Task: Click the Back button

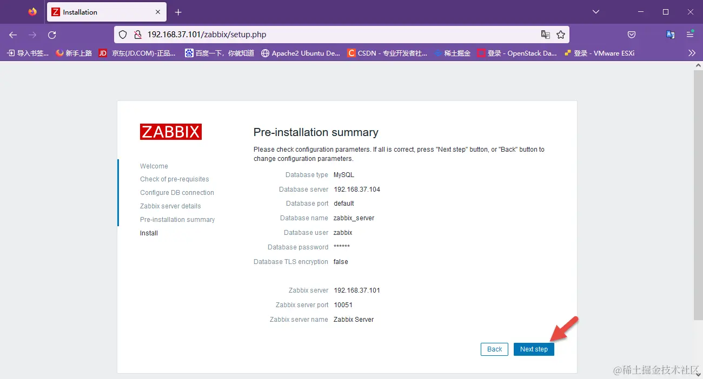Action: pos(495,349)
